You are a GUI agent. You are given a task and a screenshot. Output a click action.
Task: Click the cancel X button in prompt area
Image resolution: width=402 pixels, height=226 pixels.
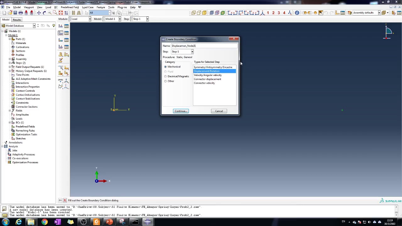(x=65, y=200)
